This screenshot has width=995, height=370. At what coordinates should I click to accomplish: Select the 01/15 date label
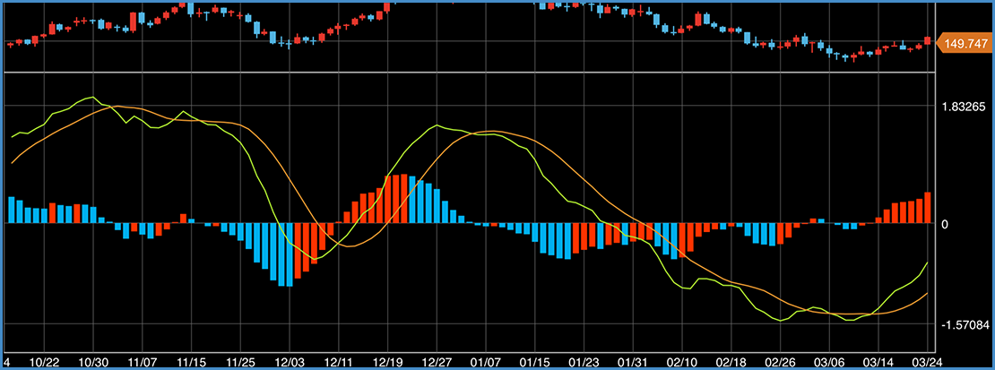[x=535, y=362]
